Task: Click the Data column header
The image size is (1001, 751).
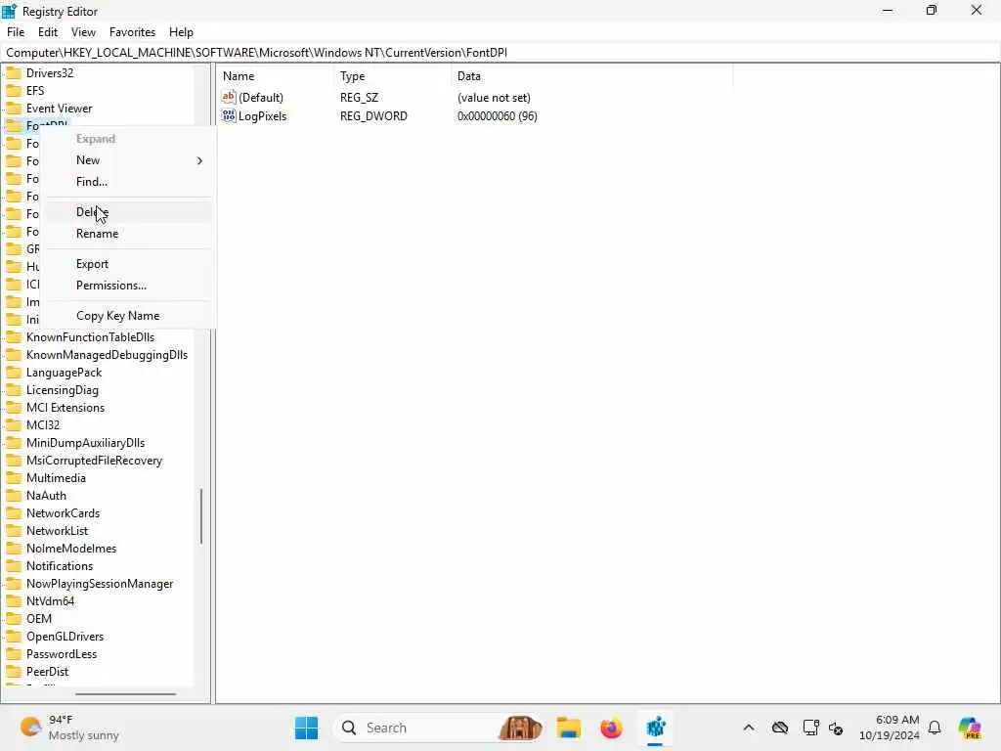Action: click(x=468, y=76)
